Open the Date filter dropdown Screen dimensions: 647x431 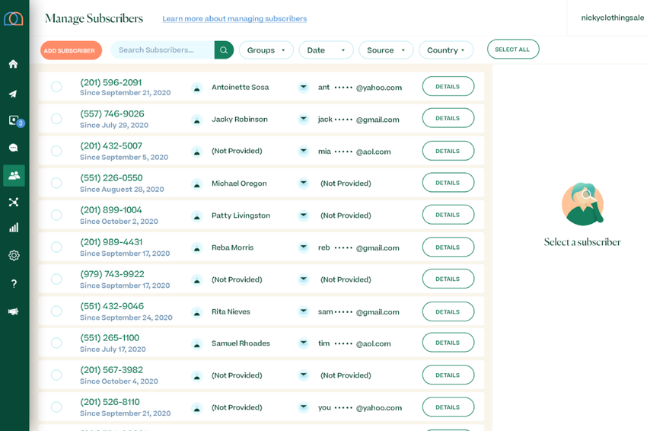326,50
